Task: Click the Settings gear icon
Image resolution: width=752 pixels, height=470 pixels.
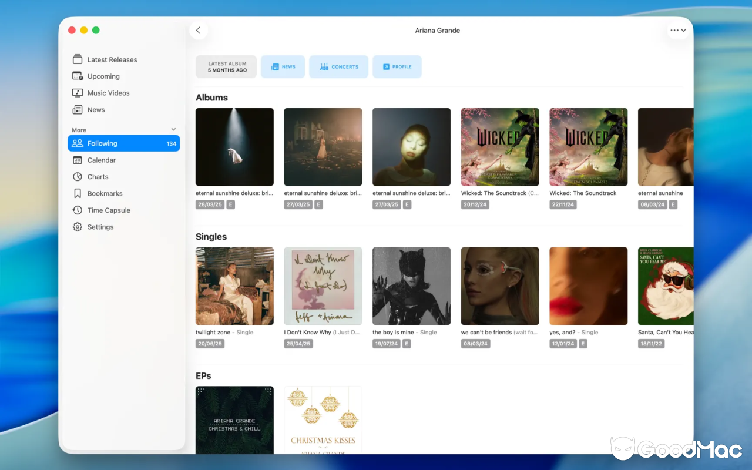Action: click(78, 227)
